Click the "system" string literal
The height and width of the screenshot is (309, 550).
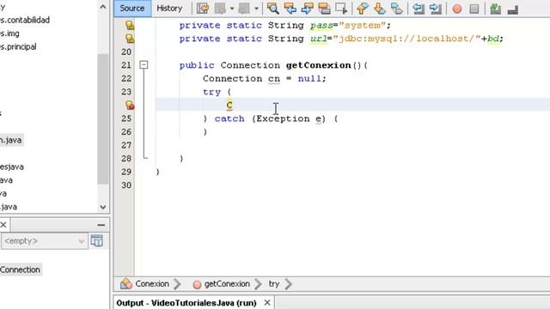[363, 25]
